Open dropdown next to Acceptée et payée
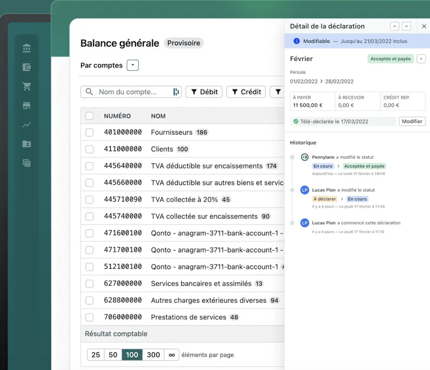The width and height of the screenshot is (430, 370). (421, 59)
